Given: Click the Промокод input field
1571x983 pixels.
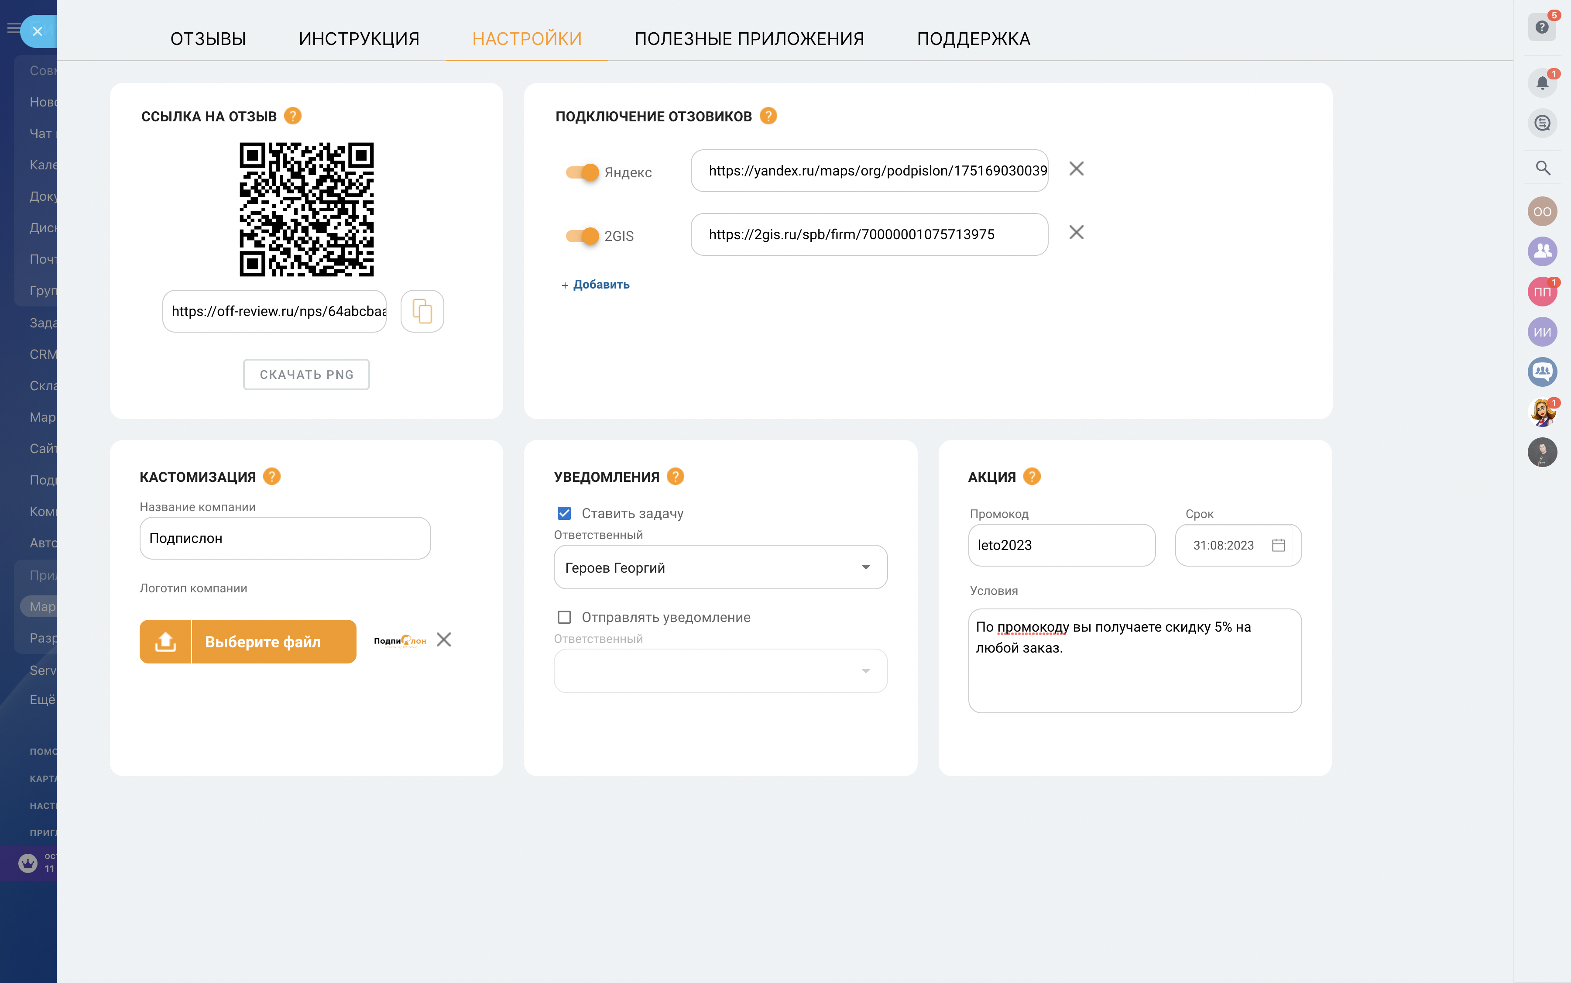Looking at the screenshot, I should [x=1061, y=545].
